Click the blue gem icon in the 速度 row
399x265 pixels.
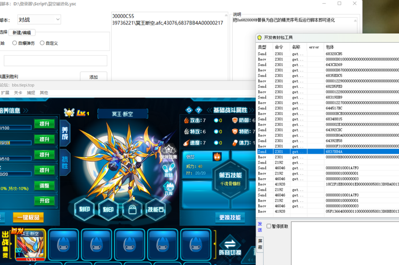pos(216,143)
